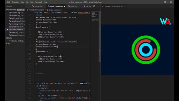The image size is (179, 101).
Task: Open the Go menu
Action: pyautogui.click(x=27, y=2)
